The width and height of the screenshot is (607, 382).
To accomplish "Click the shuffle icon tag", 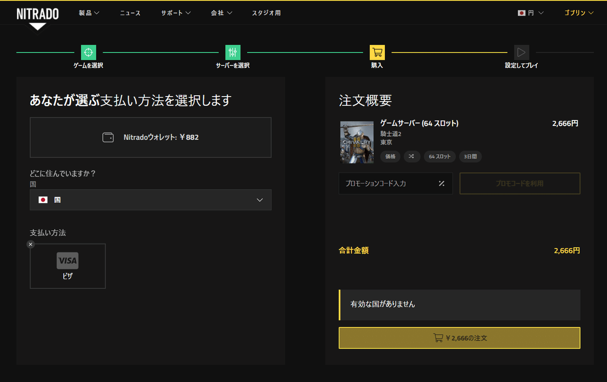I will [412, 156].
